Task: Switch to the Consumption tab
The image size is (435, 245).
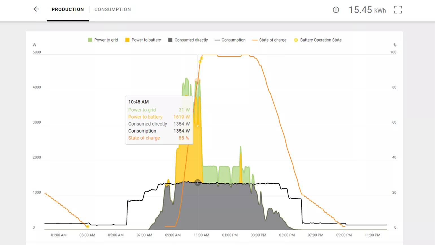Action: pyautogui.click(x=112, y=10)
